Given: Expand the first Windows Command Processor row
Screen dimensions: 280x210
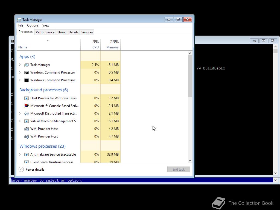Looking at the screenshot, I should (x=20, y=72).
